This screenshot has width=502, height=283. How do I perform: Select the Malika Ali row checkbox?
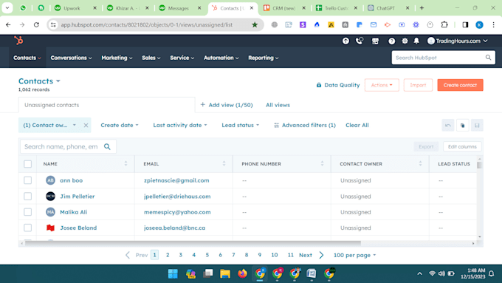[28, 212]
